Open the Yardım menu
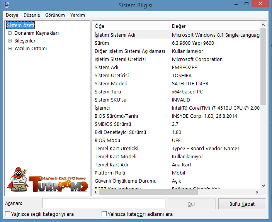Viewport: 272px width, 222px height. 78,15
